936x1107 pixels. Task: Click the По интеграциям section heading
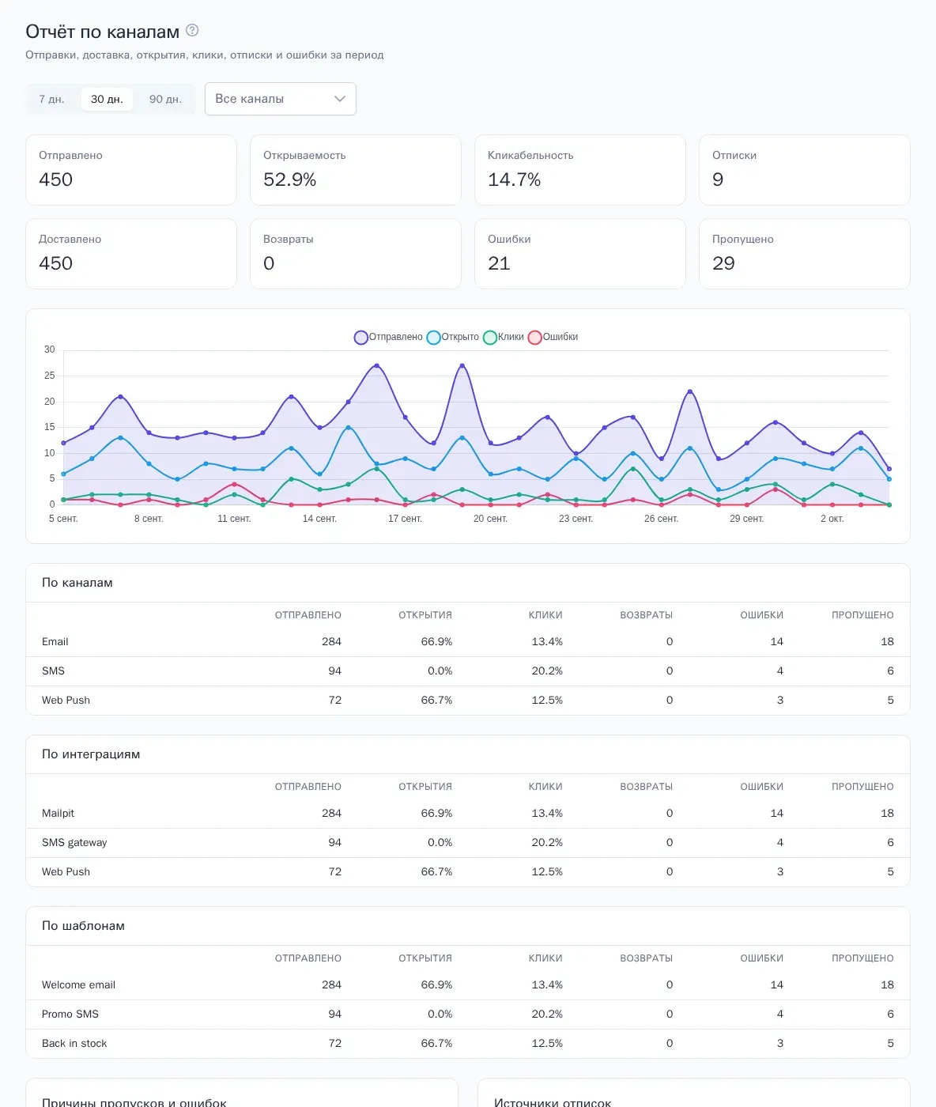point(91,754)
